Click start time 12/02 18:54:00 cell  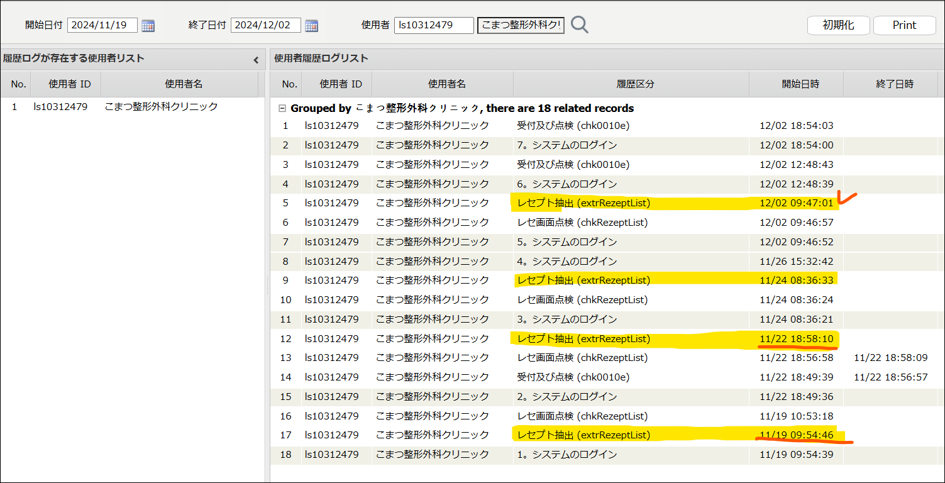797,145
